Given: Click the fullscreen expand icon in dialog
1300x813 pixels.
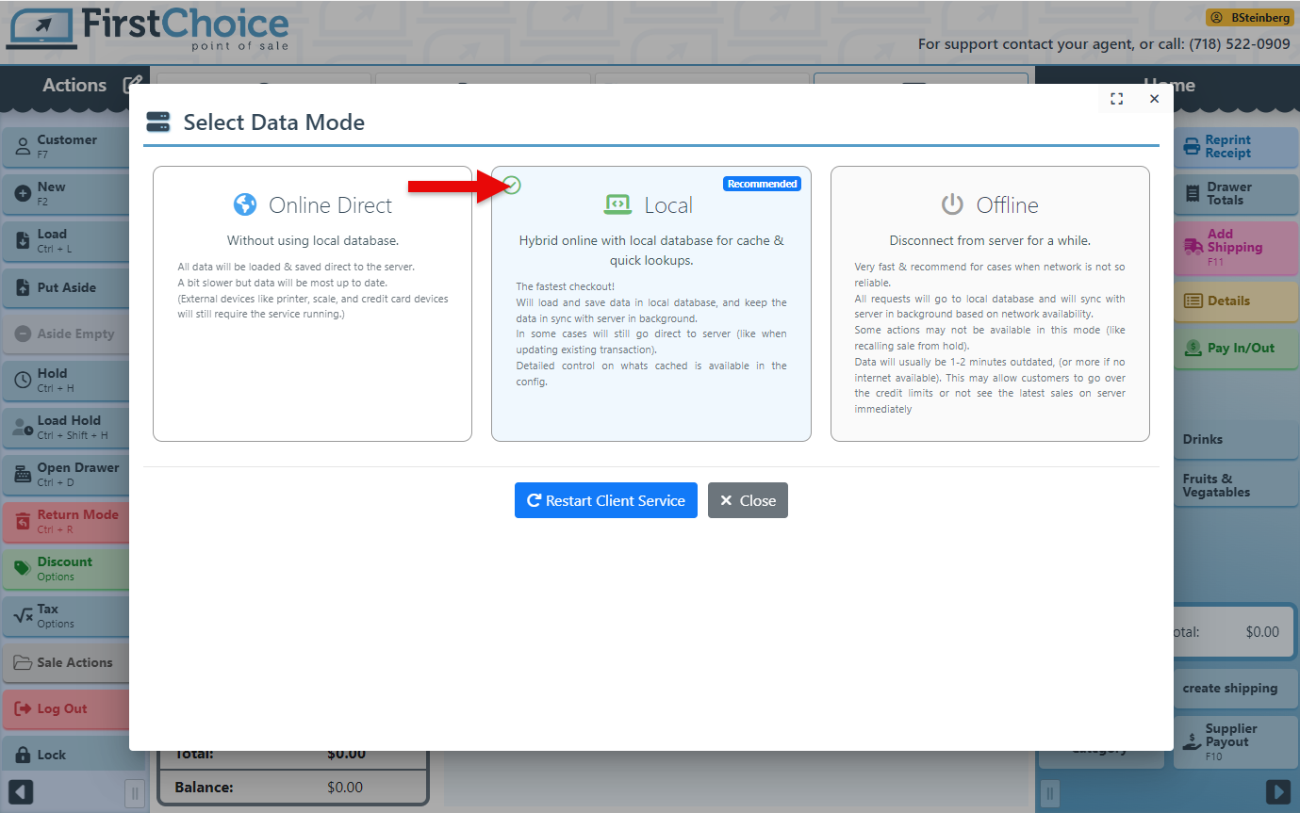Looking at the screenshot, I should pyautogui.click(x=1117, y=99).
